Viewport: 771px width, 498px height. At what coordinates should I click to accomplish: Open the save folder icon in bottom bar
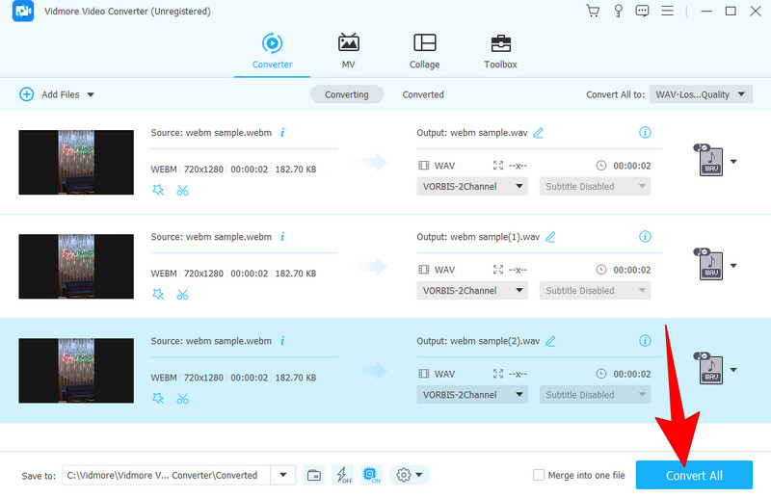pyautogui.click(x=313, y=475)
